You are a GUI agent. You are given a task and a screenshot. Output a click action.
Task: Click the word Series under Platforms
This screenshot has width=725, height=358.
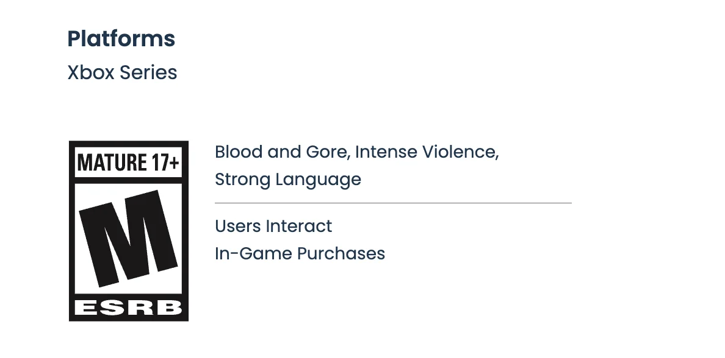148,72
